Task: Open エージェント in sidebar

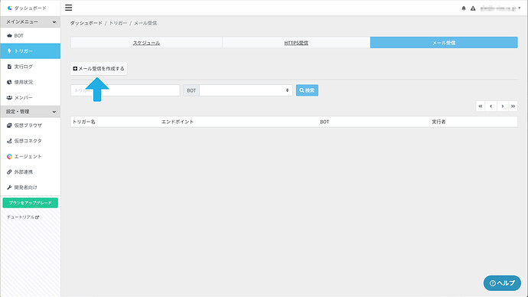Action: pos(31,156)
